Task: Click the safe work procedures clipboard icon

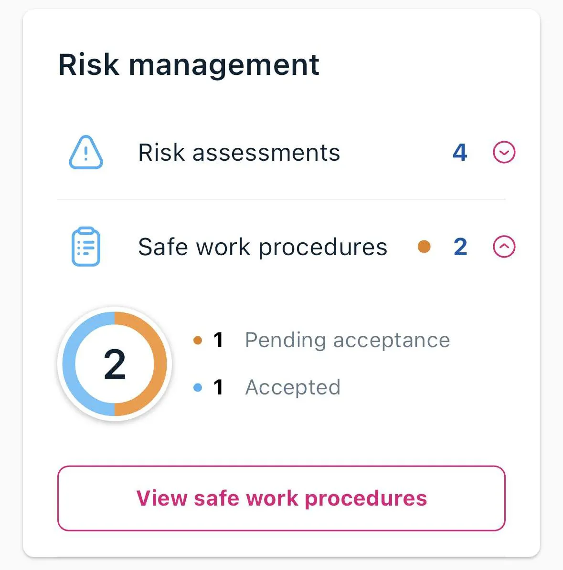Action: [86, 247]
